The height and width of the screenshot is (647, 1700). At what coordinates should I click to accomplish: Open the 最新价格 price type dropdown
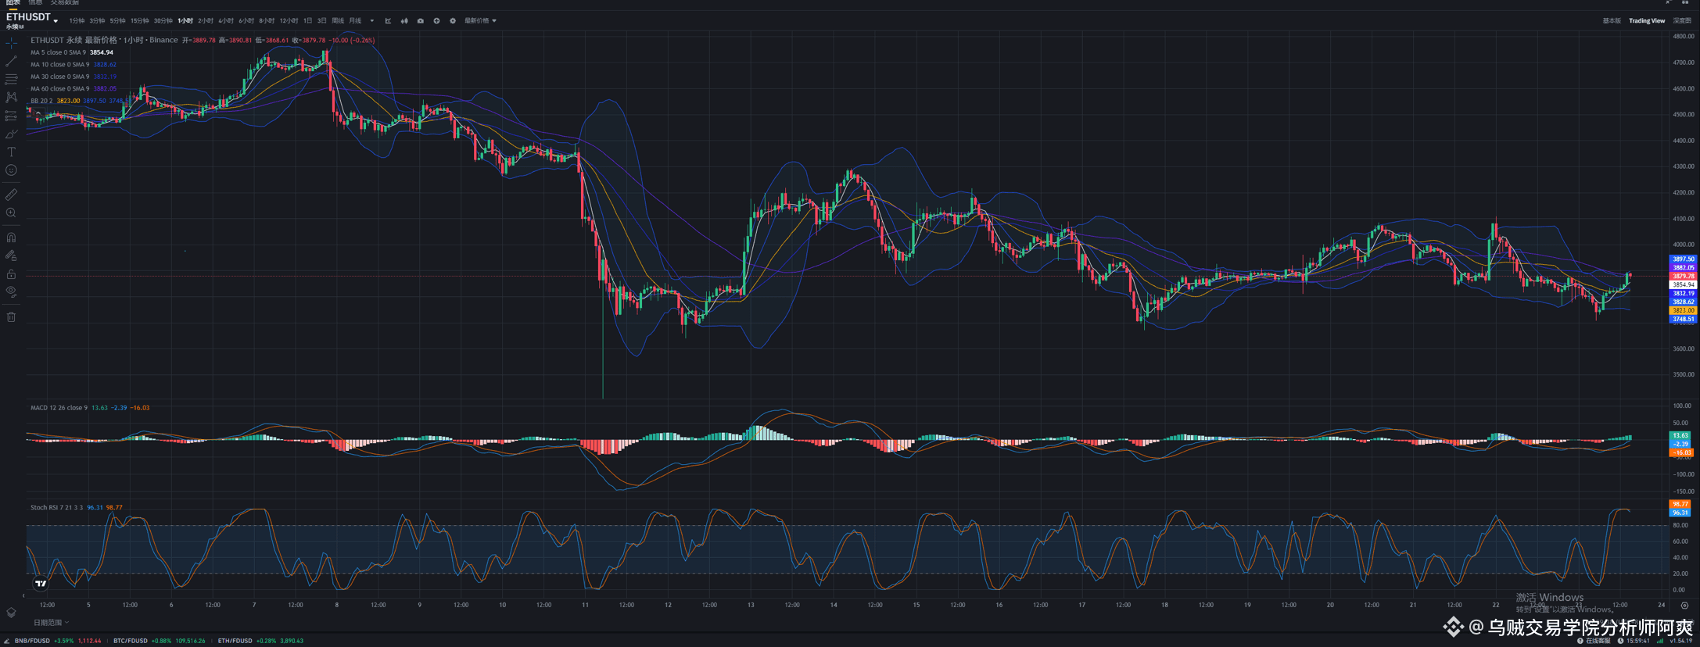480,21
